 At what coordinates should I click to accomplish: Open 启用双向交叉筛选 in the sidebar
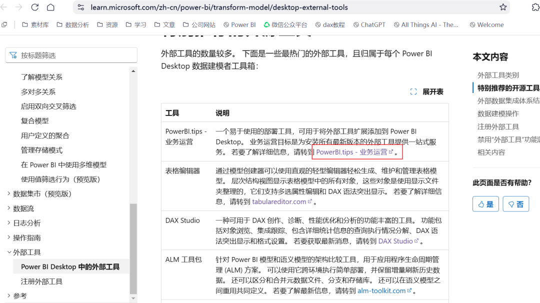click(x=48, y=106)
